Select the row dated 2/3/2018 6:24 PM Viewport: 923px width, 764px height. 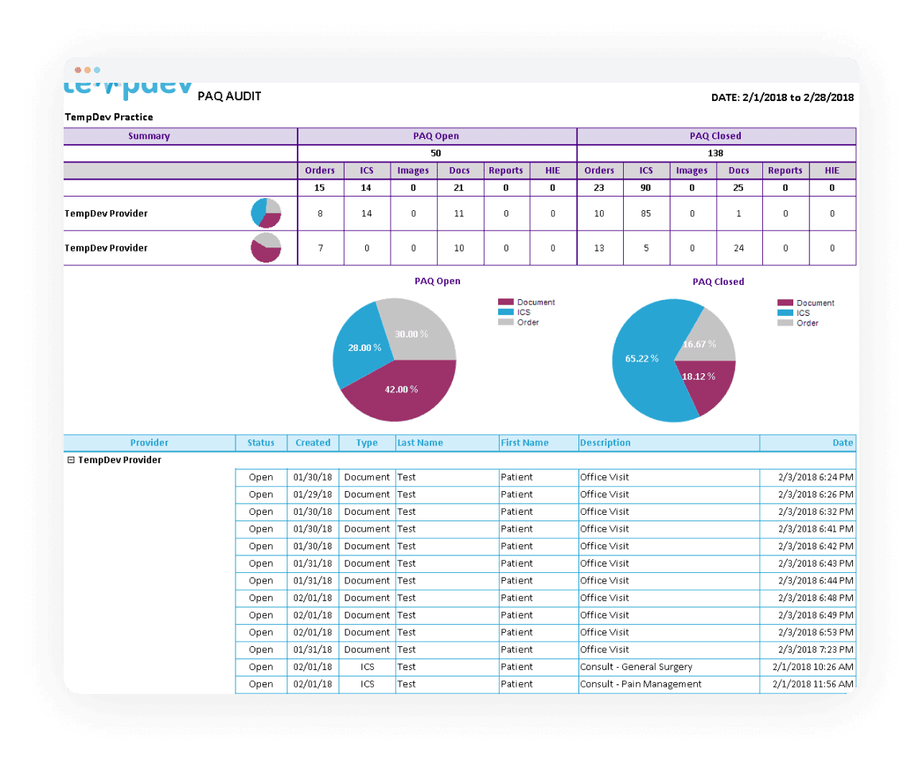click(545, 477)
